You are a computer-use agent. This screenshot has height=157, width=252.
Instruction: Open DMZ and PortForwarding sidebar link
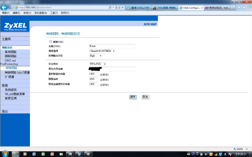pos(9,62)
